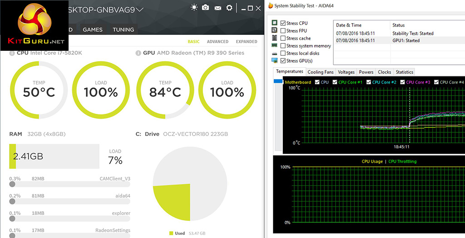Switch to the Statistics tab
The width and height of the screenshot is (465, 238).
(x=404, y=72)
